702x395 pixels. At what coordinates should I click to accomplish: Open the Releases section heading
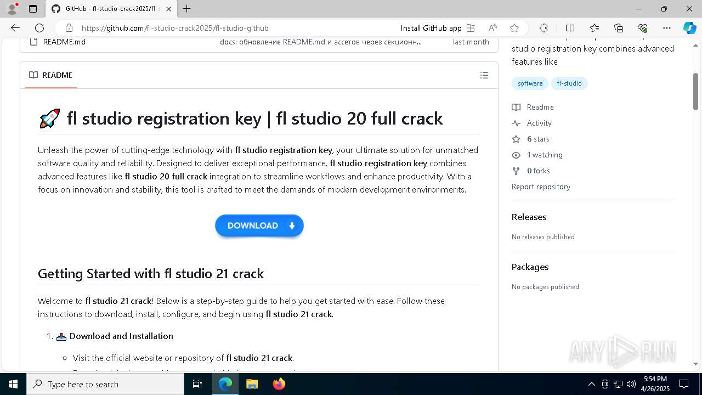529,217
